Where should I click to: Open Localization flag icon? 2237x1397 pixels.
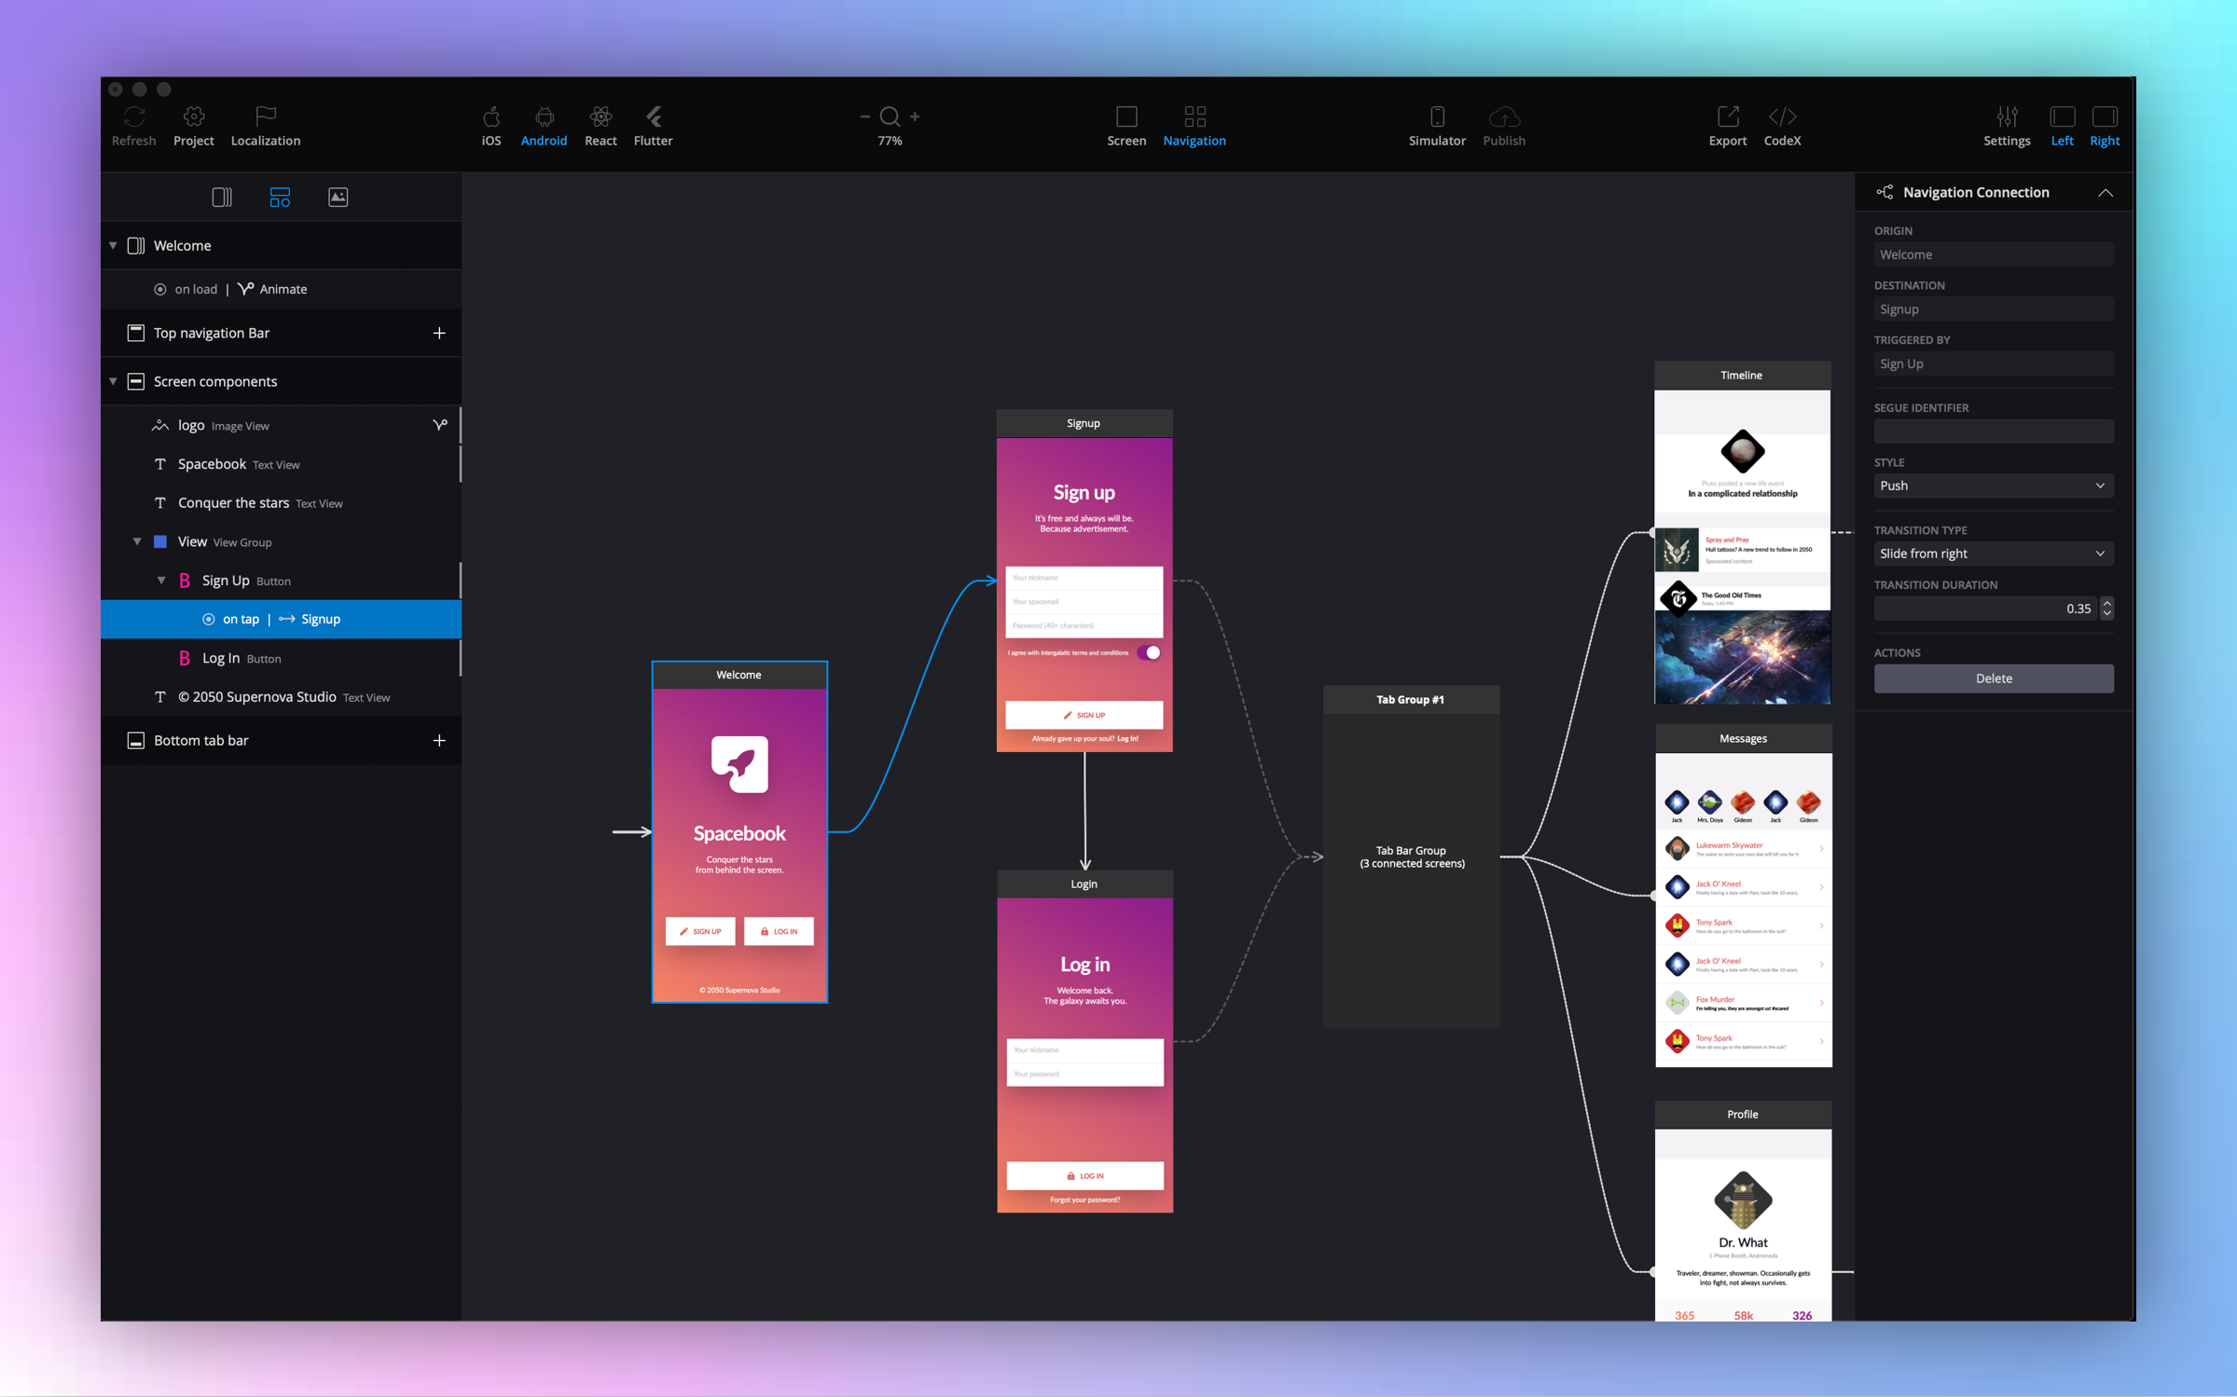tap(265, 117)
